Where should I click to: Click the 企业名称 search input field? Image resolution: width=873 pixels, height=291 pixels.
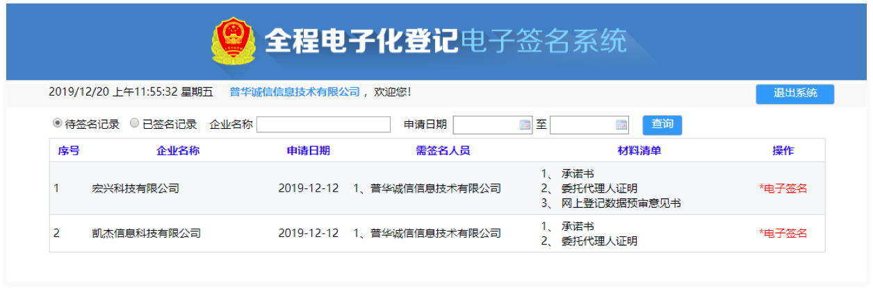(x=323, y=125)
